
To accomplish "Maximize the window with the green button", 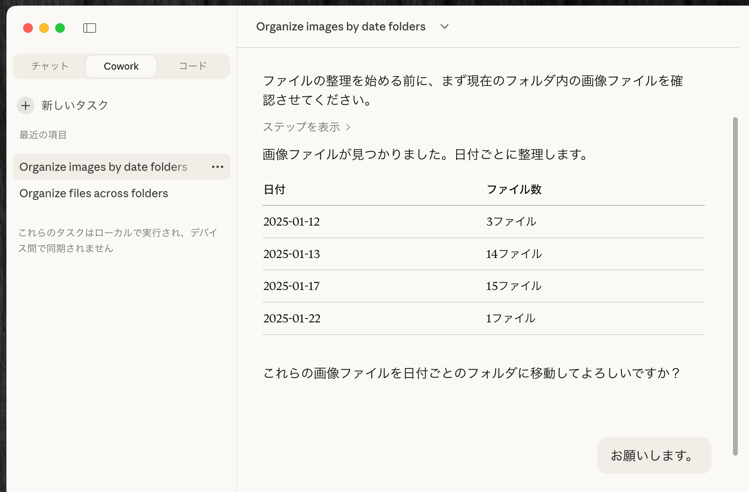I will point(60,28).
